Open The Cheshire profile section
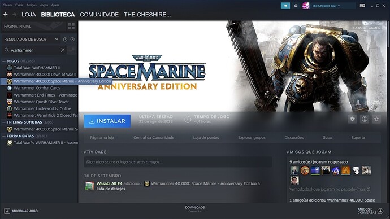The width and height of the screenshot is (390, 219). point(148,15)
